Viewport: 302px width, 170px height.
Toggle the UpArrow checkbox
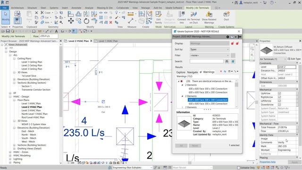coord(279,93)
